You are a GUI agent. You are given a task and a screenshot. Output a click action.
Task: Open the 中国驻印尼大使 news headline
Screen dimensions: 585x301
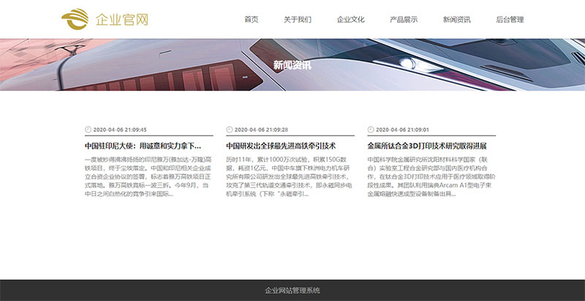pos(143,146)
